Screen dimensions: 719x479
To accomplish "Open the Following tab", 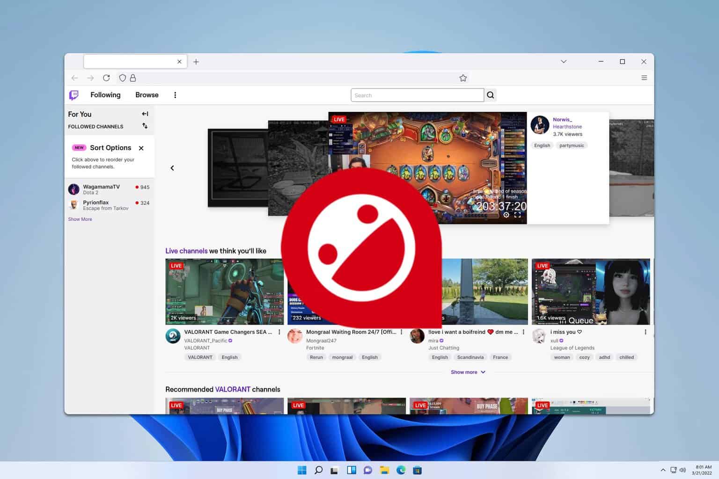I will [x=105, y=95].
